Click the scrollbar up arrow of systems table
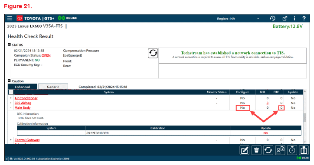Image resolution: width=314 pixels, height=165 pixels. 305,91
